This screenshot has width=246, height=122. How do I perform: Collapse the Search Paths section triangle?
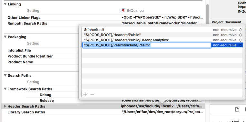(5, 75)
